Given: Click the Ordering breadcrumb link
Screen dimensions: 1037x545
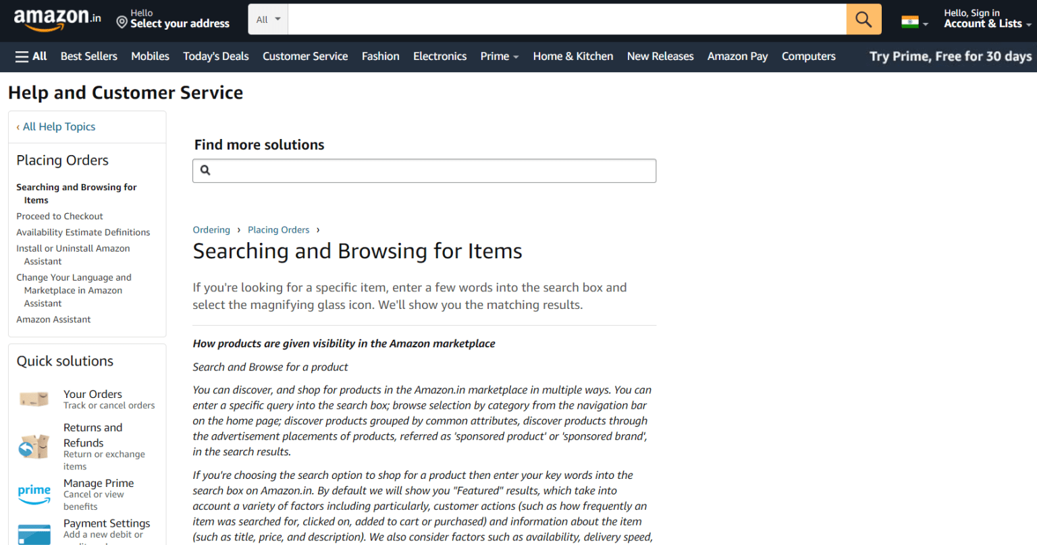Looking at the screenshot, I should pos(211,230).
